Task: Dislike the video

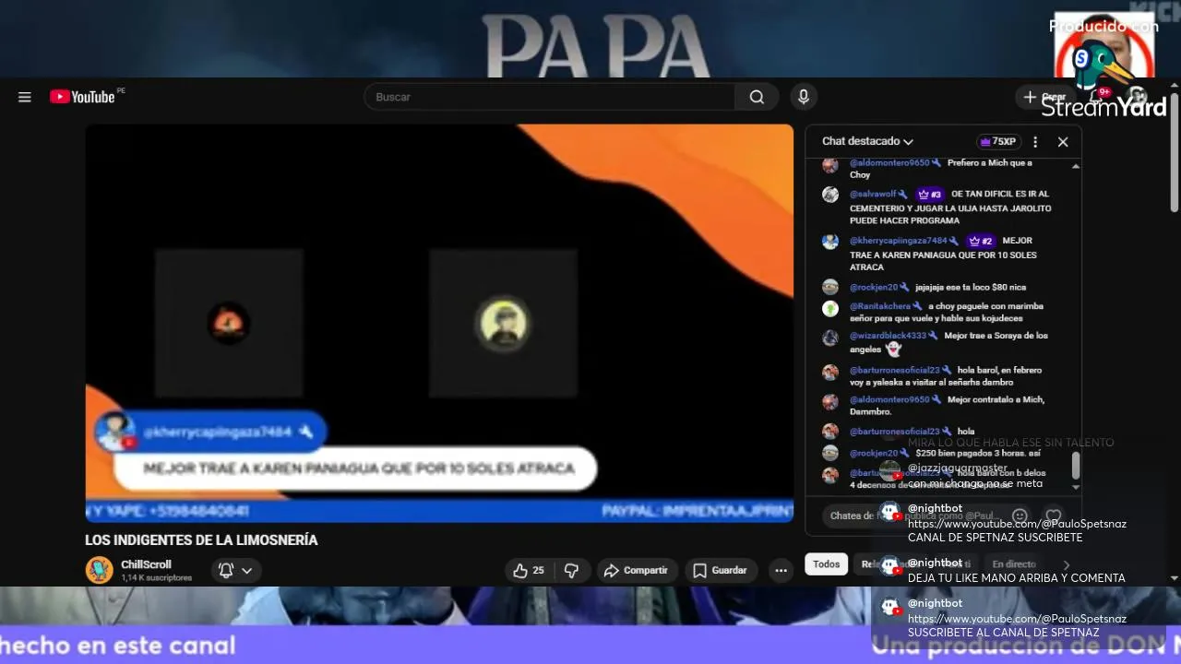Action: [x=571, y=571]
